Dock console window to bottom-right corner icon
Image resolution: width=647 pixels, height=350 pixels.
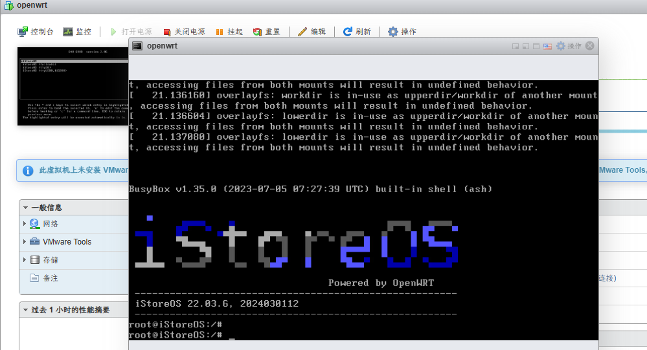[x=516, y=46]
